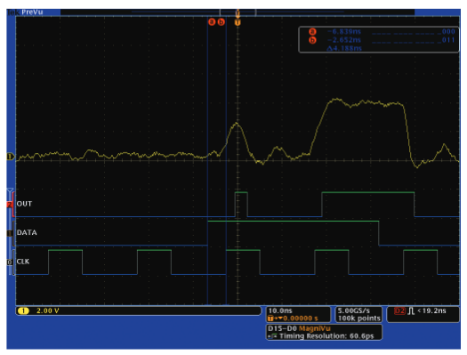Select channel 1 ground reference indicator
Image resolution: width=467 pixels, height=355 pixels.
(11, 157)
